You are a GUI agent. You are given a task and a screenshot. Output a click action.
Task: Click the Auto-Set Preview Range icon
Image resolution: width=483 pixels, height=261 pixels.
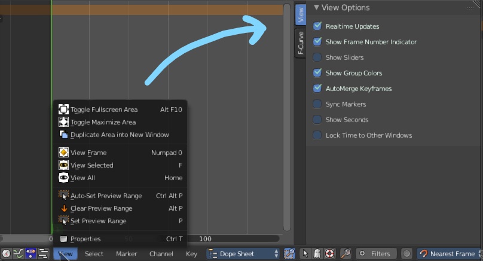tap(63, 195)
